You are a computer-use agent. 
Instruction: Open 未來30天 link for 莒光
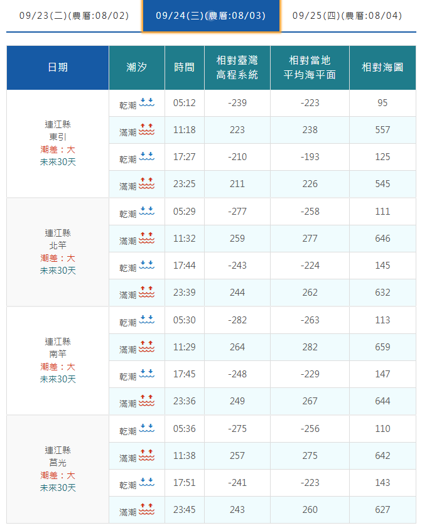(58, 488)
